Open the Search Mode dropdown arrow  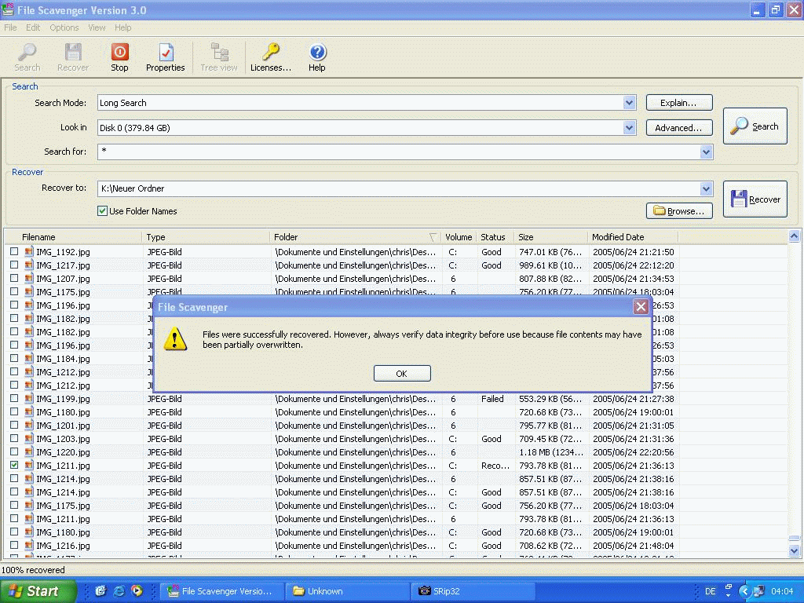(x=629, y=103)
